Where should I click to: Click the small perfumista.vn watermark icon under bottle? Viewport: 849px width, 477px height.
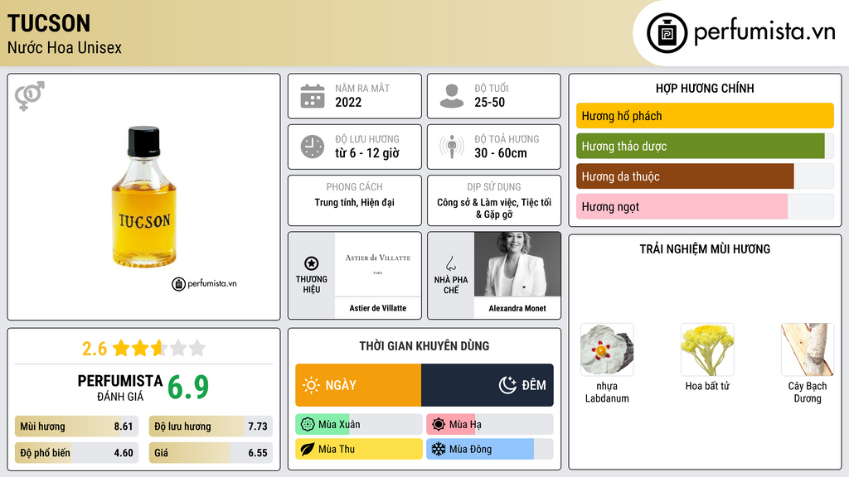[178, 284]
